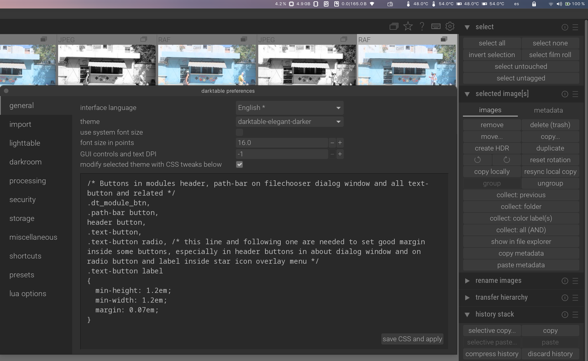Rotate image counter-clockwise button
588x361 pixels.
point(478,160)
